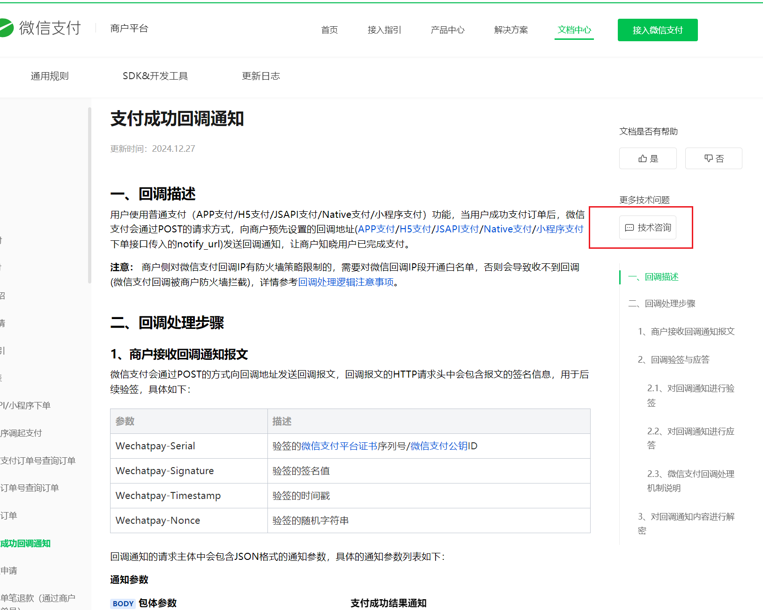Click the 通知参数 heading
Viewport: 763px width, 610px height.
point(129,580)
